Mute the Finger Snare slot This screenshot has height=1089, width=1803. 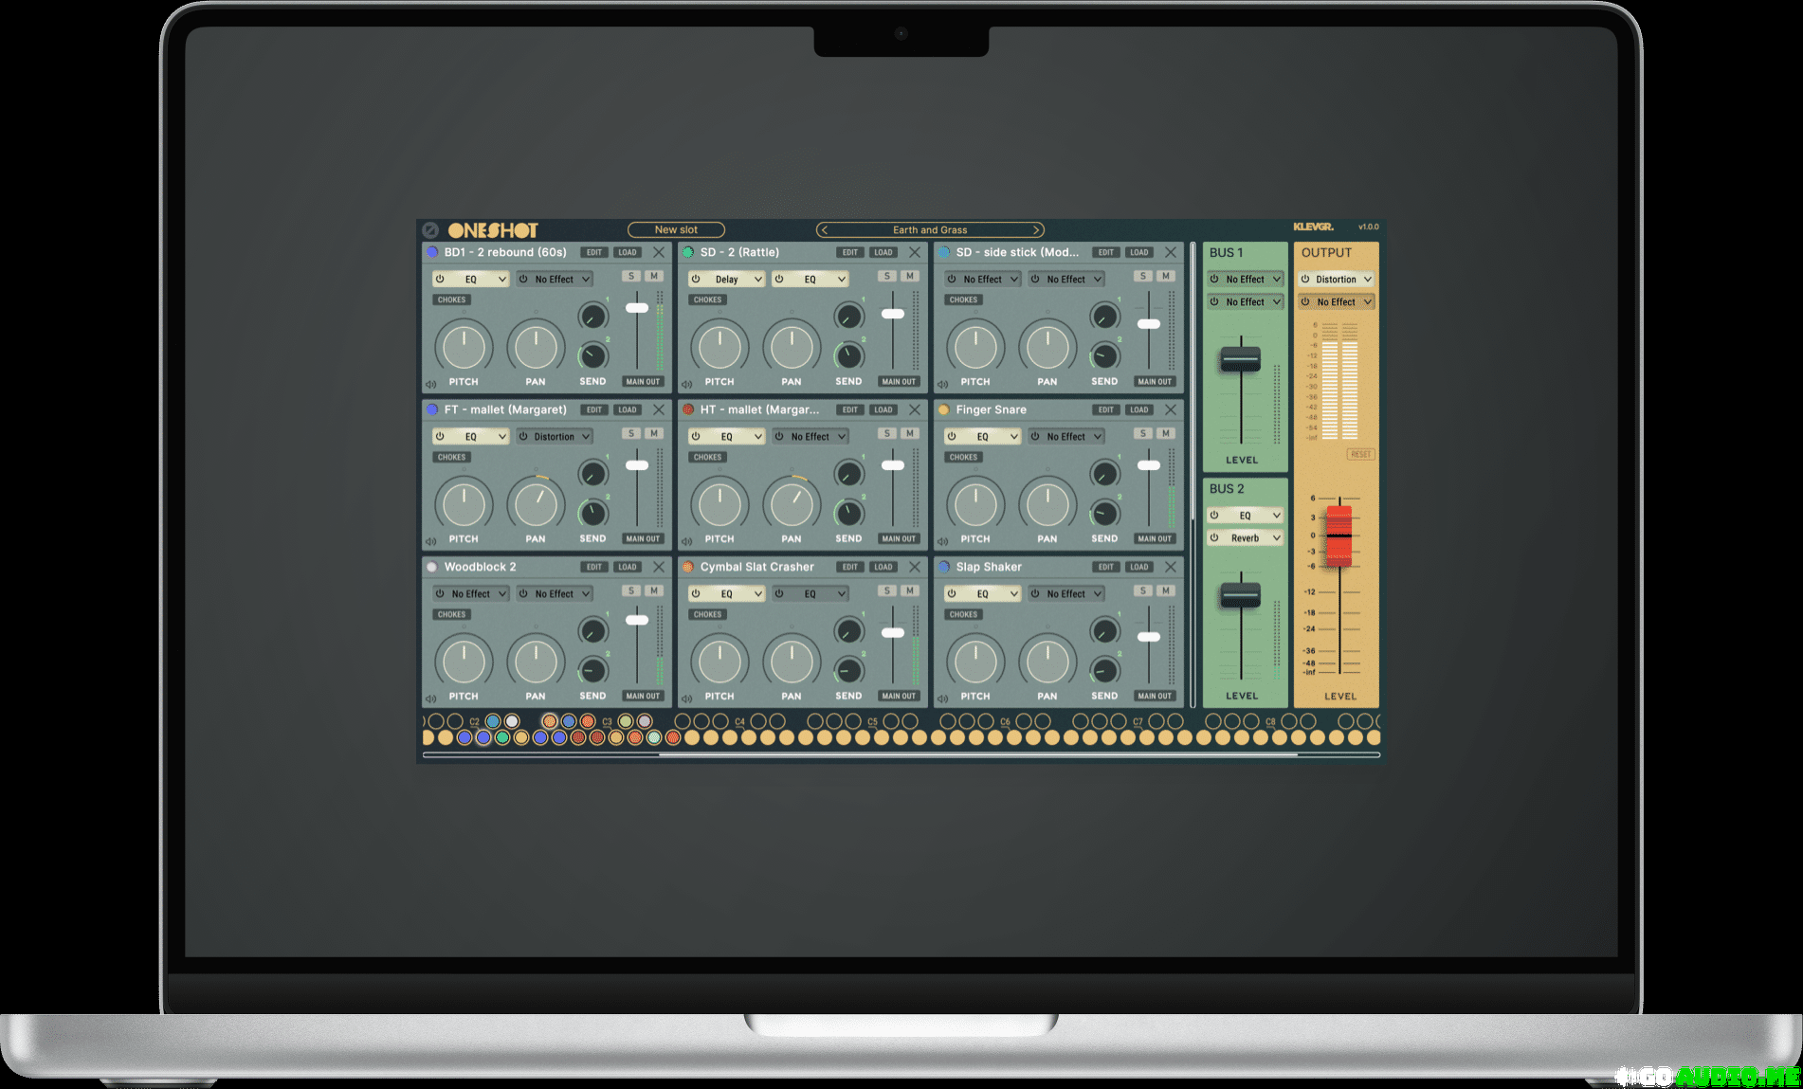point(1166,433)
